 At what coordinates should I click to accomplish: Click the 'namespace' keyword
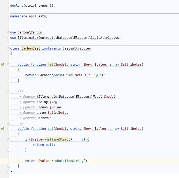tap(18, 16)
